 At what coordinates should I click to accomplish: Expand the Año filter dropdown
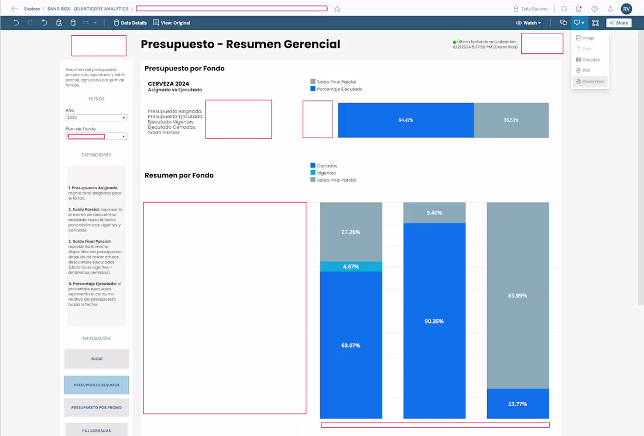96,117
